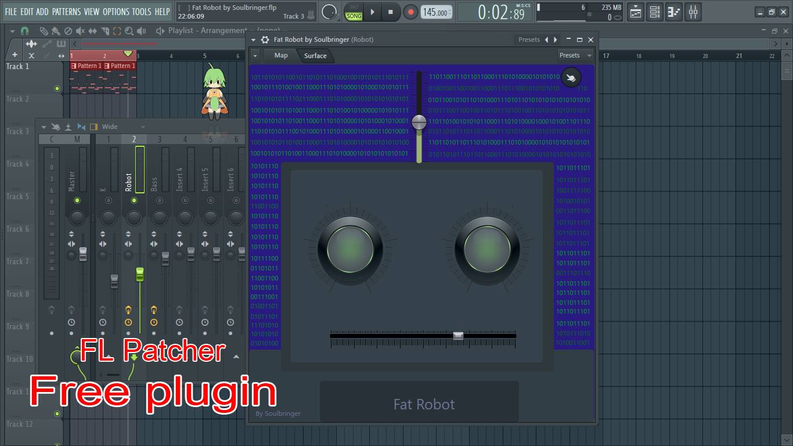Click the plus icon above Track 1
The image size is (793, 446).
(x=15, y=55)
